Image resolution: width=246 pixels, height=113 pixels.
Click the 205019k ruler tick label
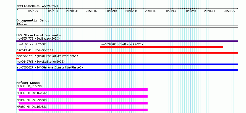click(x=72, y=11)
